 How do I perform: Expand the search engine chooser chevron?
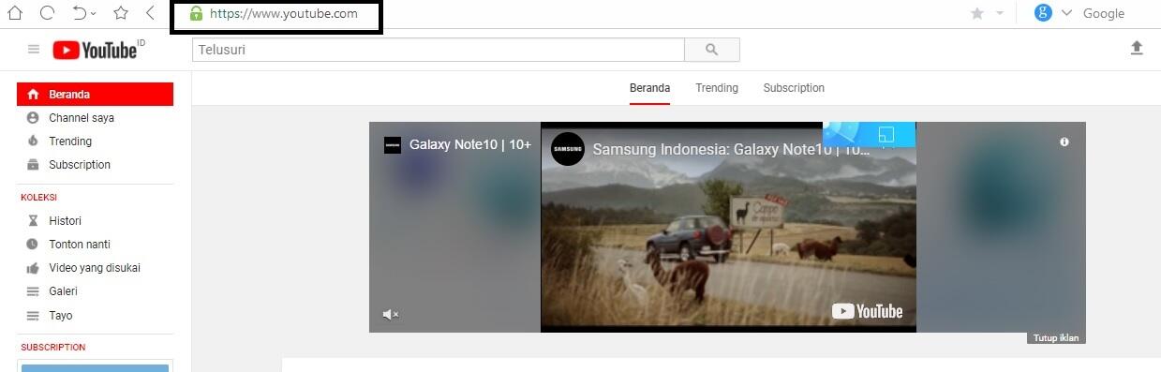[1066, 13]
